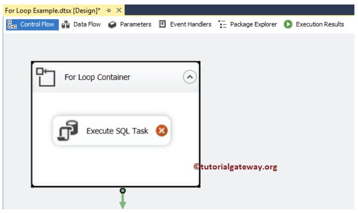Click the For Loop Container icon
Viewport: 358px width, 213px height.
46,77
